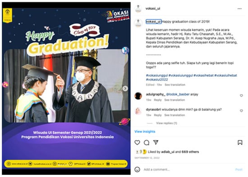Open the comment bubble icon
The height and width of the screenshot is (177, 248).
tap(147, 143)
